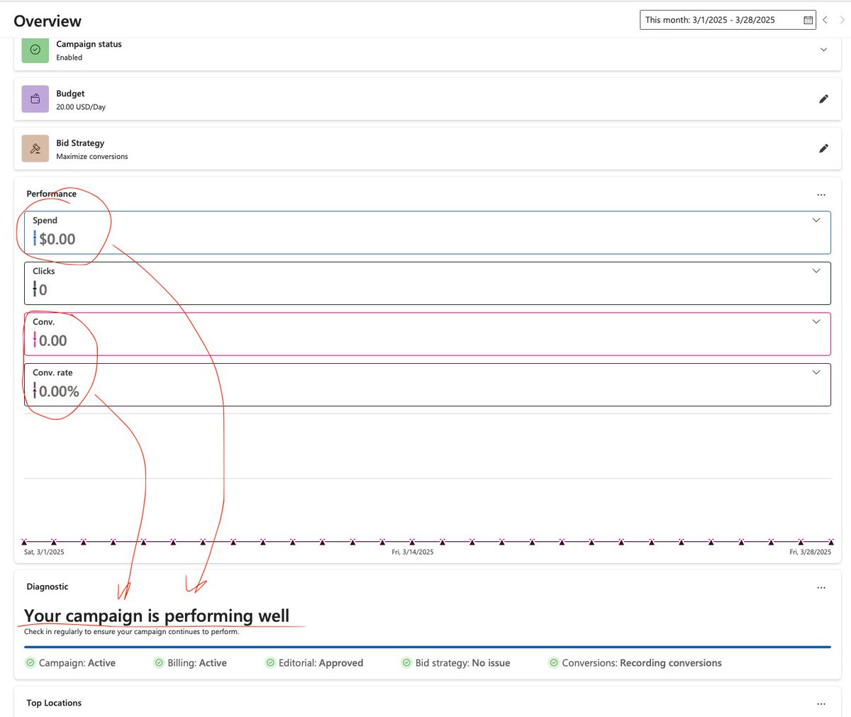This screenshot has height=717, width=851.
Task: Click the purple Budget wallet icon
Action: coord(35,99)
